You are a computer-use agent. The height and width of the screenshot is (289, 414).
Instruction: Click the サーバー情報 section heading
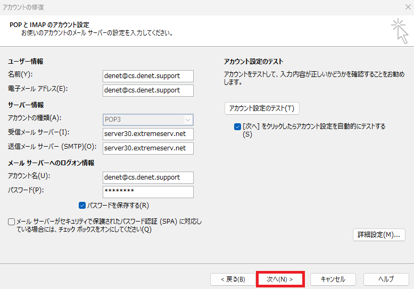[x=26, y=105]
